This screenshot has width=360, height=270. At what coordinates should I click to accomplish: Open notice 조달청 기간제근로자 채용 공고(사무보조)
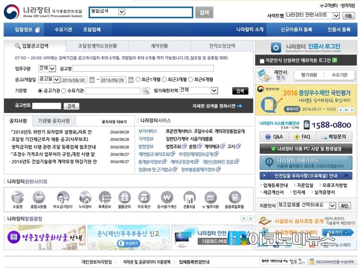(x=50, y=140)
